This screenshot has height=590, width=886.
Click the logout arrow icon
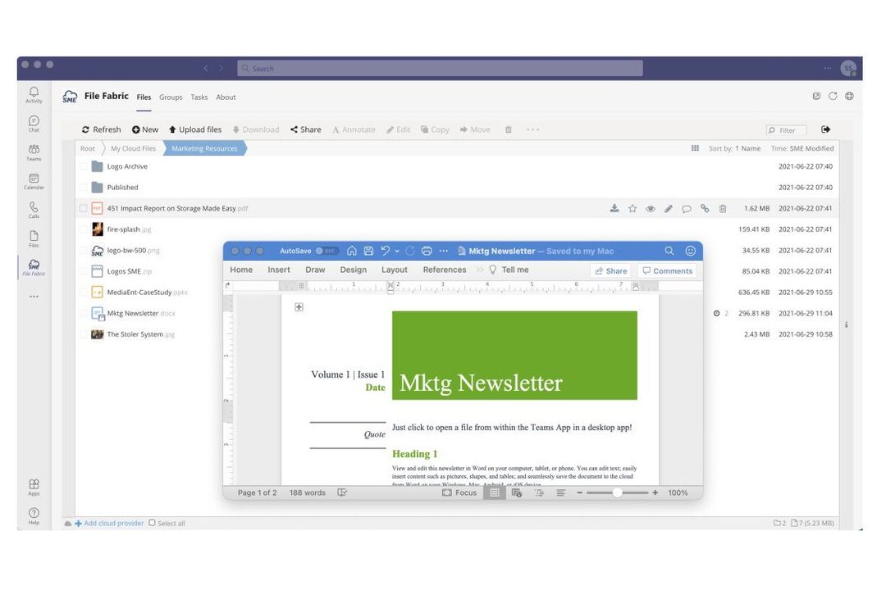point(825,129)
